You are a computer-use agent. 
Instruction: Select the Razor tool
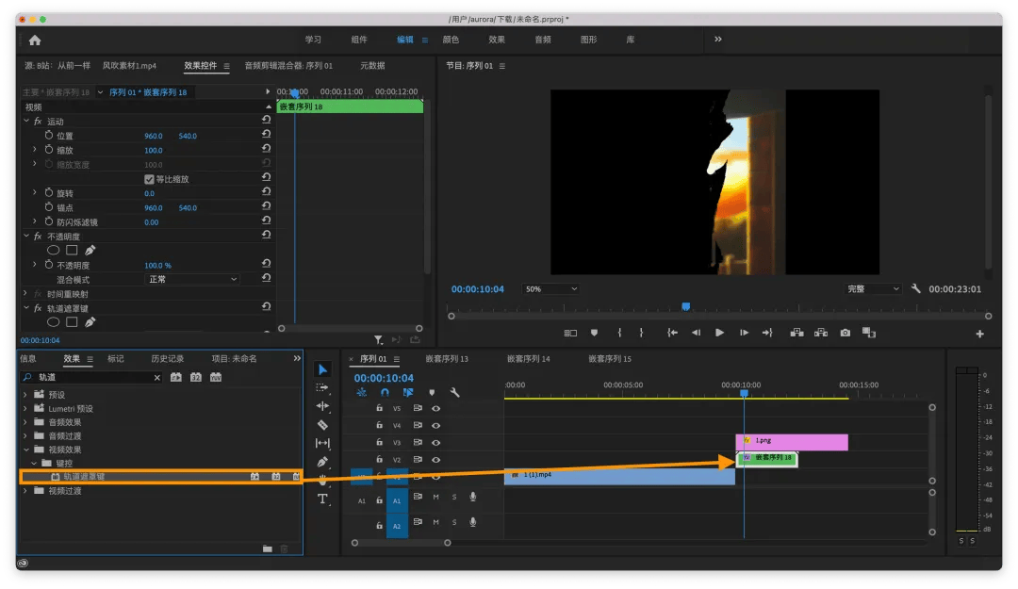click(x=322, y=425)
